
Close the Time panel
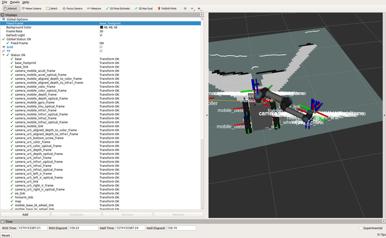384,221
